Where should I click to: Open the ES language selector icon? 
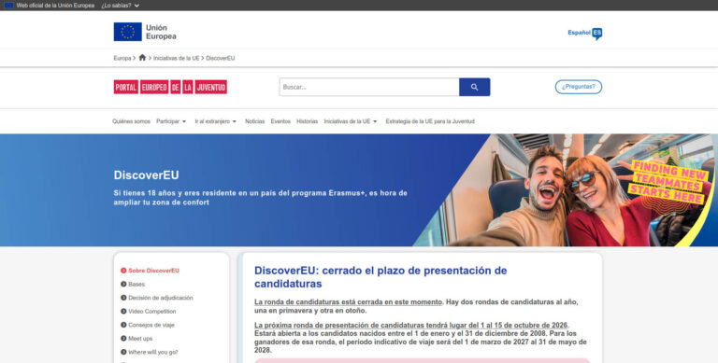click(x=597, y=34)
